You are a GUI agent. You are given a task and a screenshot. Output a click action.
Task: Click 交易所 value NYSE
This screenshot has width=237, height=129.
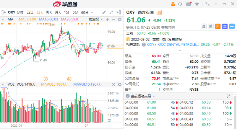point(194,90)
